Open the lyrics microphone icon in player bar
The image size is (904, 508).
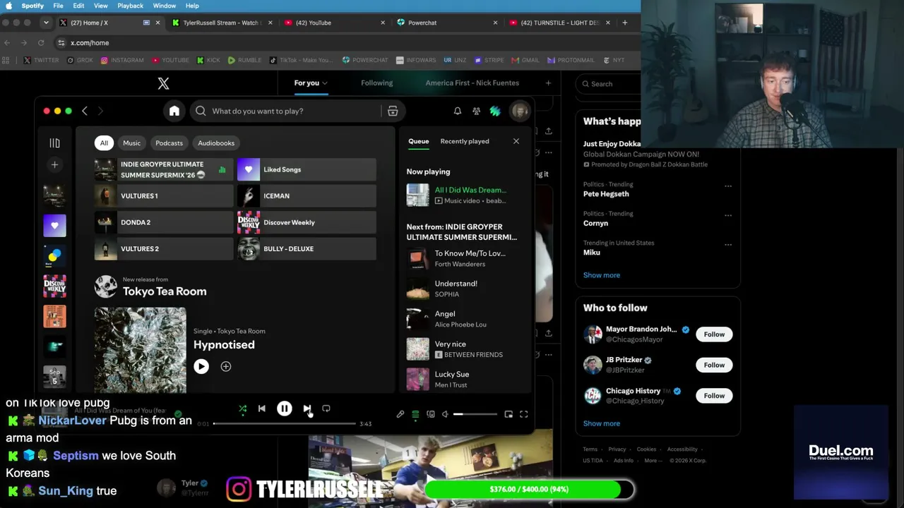[x=400, y=414]
